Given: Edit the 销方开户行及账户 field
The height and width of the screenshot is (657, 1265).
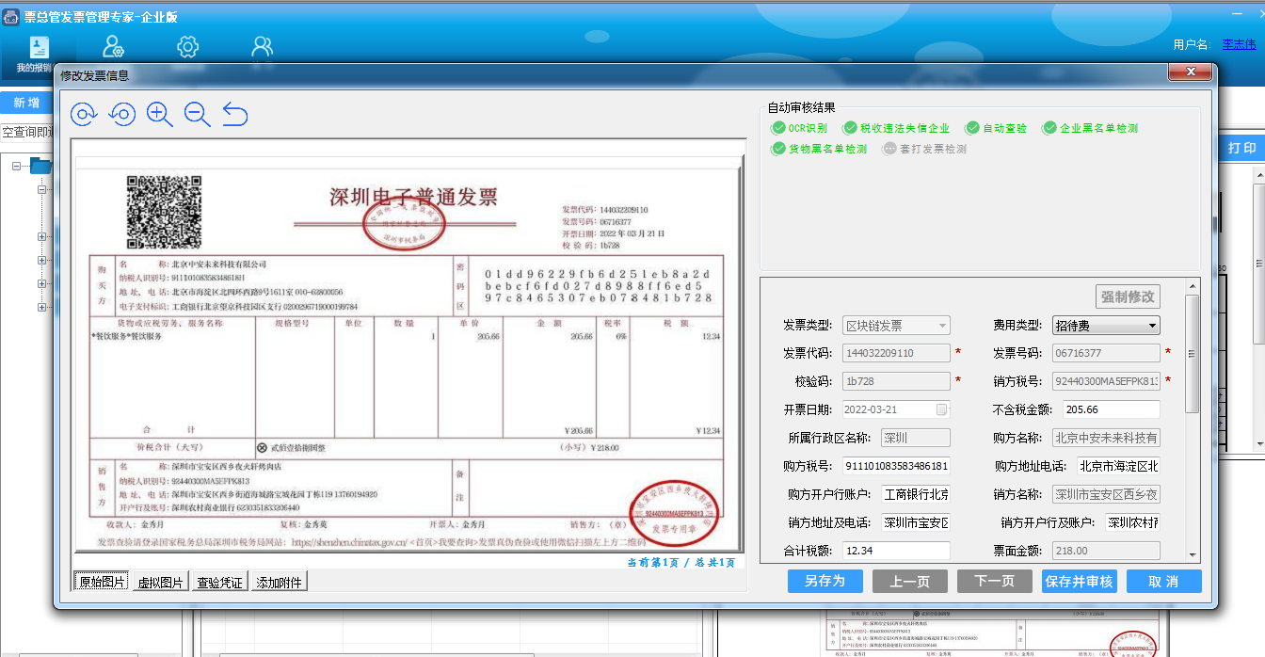Looking at the screenshot, I should coord(1132,522).
